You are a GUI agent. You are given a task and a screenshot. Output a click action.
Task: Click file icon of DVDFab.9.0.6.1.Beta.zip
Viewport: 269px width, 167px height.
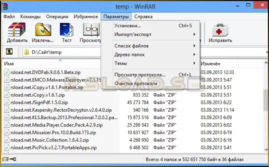pyautogui.click(x=7, y=72)
